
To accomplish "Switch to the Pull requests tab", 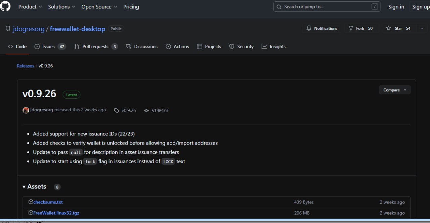I will tap(96, 47).
